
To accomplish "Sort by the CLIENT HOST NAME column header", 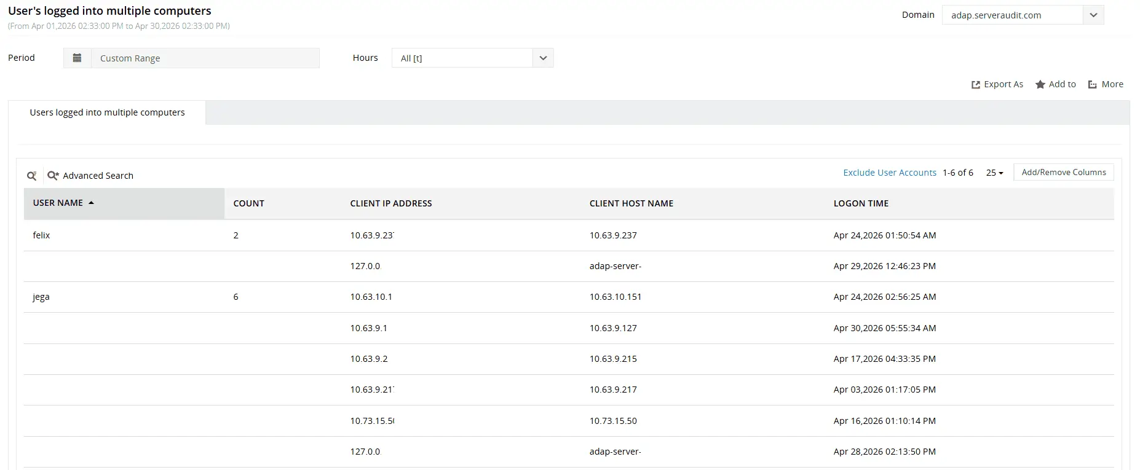I will point(631,203).
